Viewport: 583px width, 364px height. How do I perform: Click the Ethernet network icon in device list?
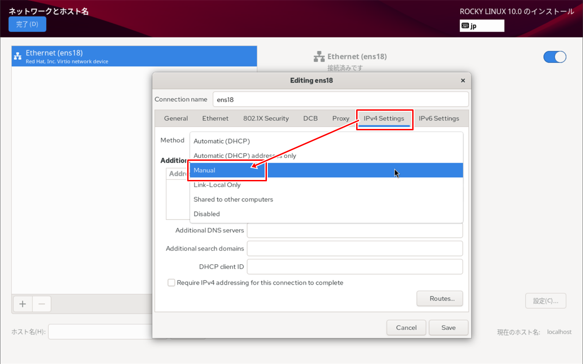(18, 56)
